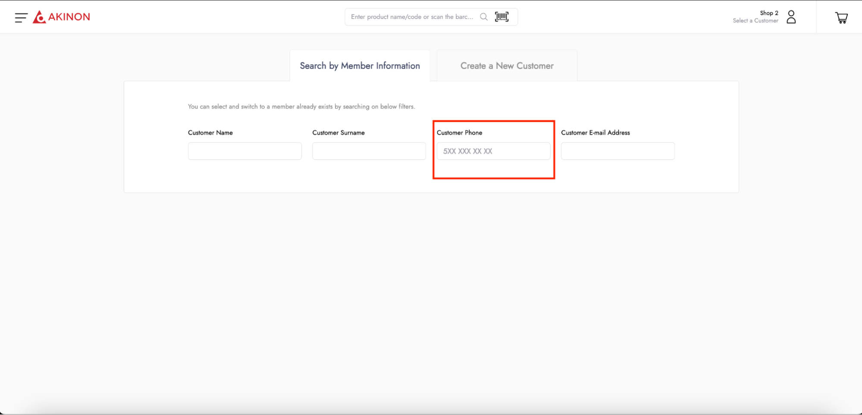Screen dimensions: 862x415
Task: Click into the Customer Name field
Action: [x=244, y=151]
